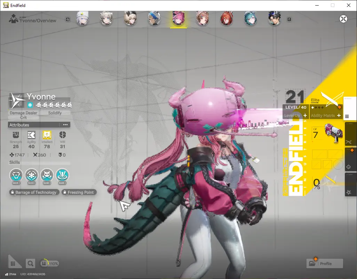The height and width of the screenshot is (279, 357).
Task: Click the Solidify tag
Action: tap(55, 113)
